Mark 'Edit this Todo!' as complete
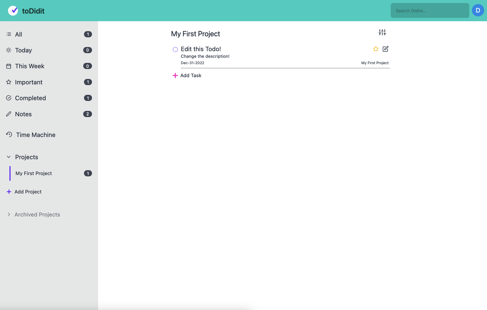487x310 pixels. (x=175, y=49)
